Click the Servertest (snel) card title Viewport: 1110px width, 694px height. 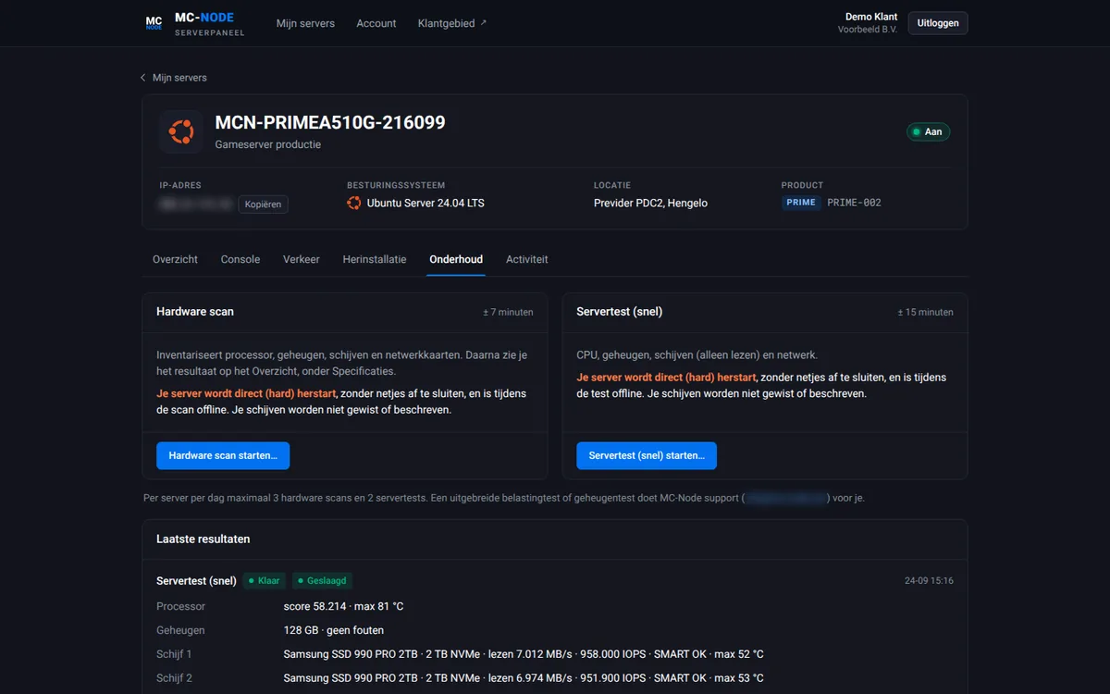coord(619,312)
